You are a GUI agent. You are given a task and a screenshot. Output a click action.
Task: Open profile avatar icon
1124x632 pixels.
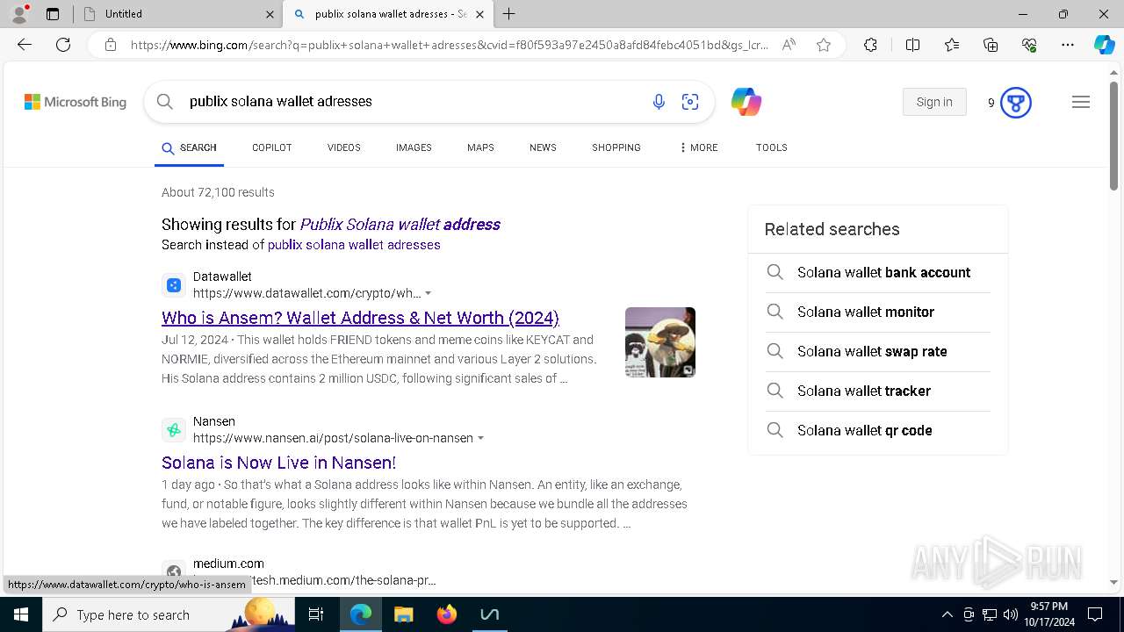pos(19,14)
